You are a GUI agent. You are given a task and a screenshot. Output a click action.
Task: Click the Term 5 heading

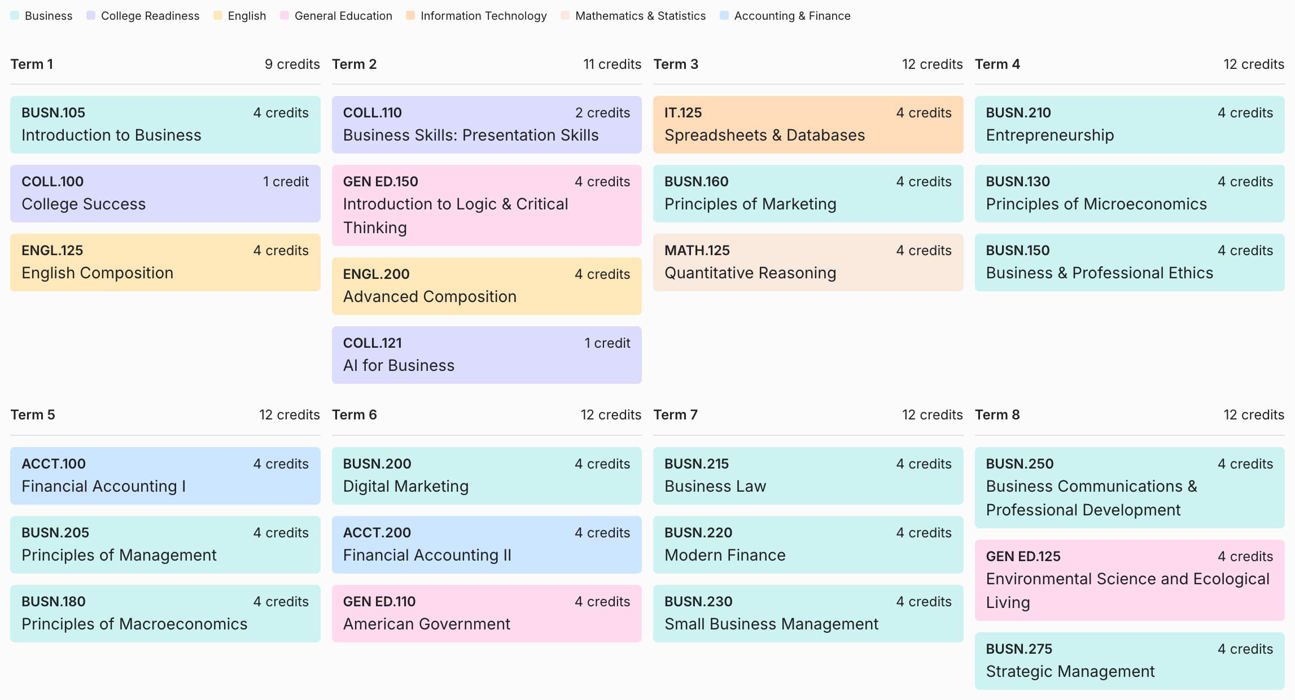pos(33,415)
